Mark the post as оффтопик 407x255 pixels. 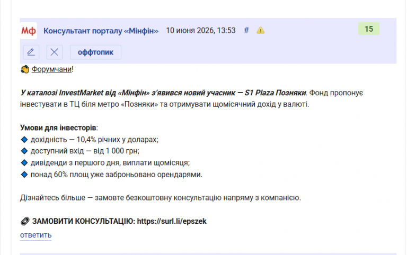point(95,52)
